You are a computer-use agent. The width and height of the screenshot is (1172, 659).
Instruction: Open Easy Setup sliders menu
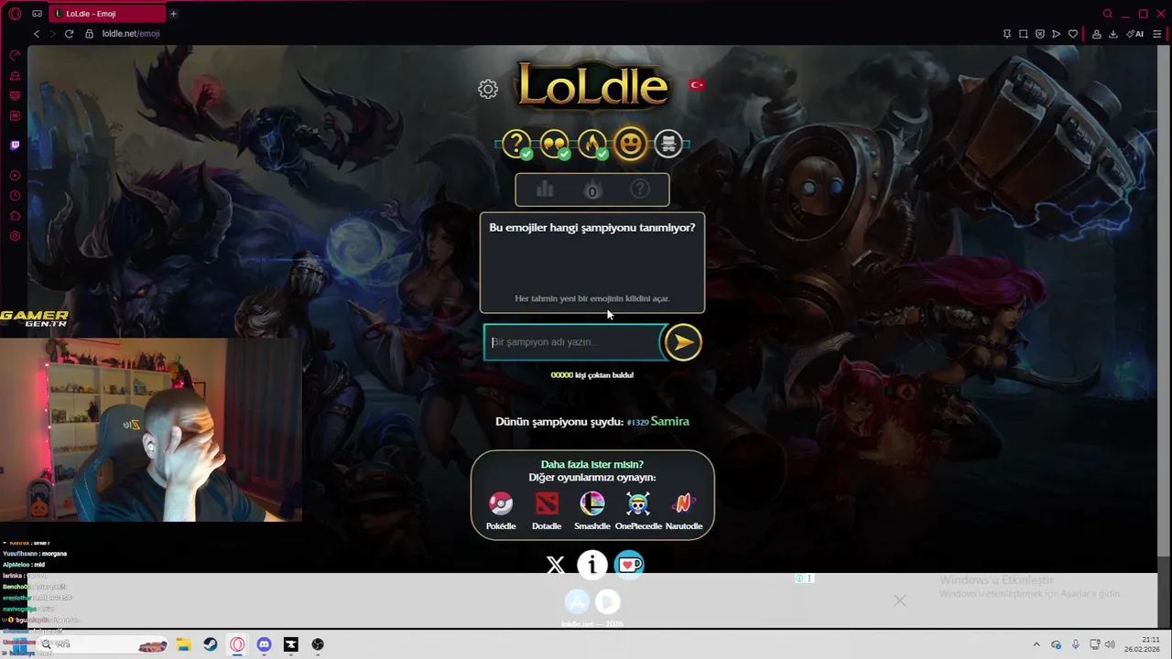[x=1157, y=34]
